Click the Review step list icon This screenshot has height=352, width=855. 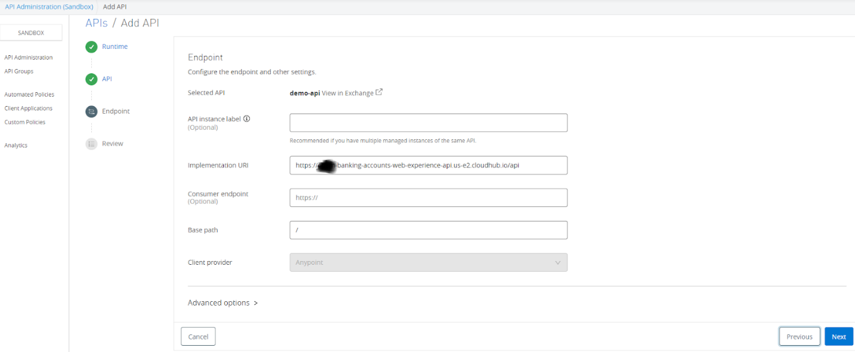pyautogui.click(x=92, y=144)
